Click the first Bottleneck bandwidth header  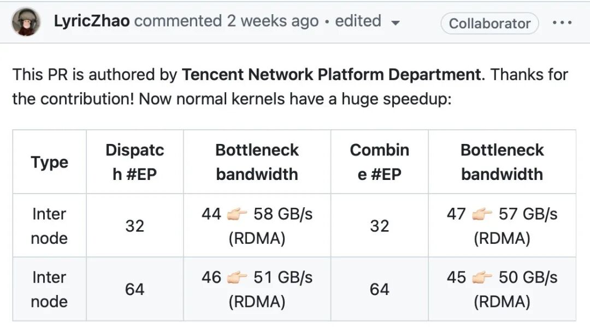[257, 162]
